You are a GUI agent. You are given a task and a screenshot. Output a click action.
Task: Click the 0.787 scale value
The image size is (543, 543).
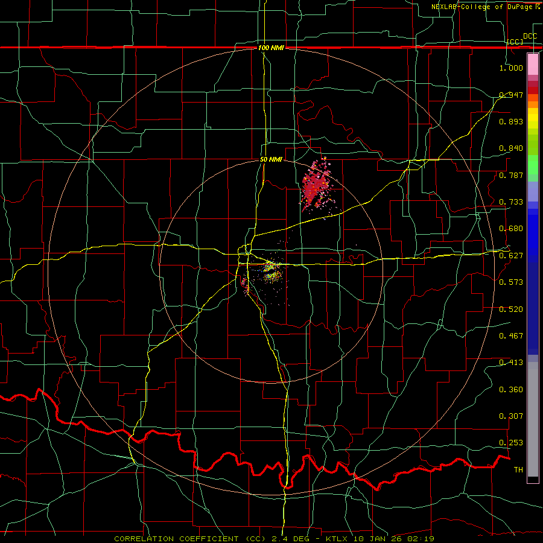pos(511,175)
